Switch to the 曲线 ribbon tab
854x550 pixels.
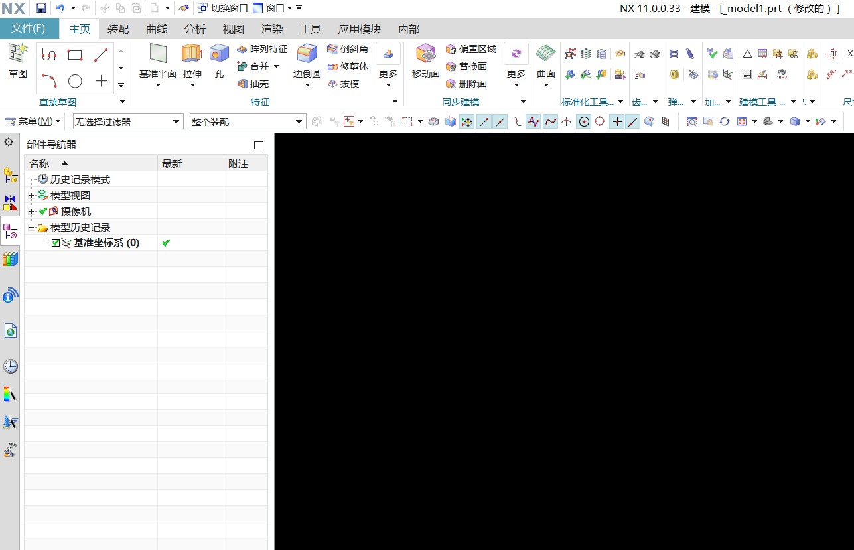157,29
